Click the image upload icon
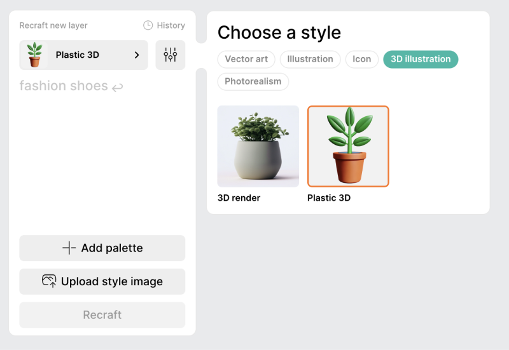This screenshot has height=350, width=509. (49, 281)
